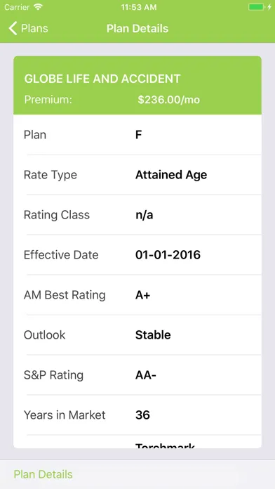Tap the Plan F row
Image resolution: width=275 pixels, height=489 pixels.
click(x=137, y=135)
